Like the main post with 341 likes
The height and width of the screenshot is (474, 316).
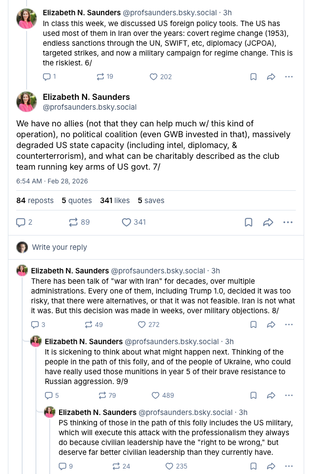tap(126, 222)
